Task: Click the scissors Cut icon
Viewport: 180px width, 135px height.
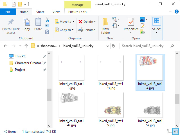Action: coord(47,20)
